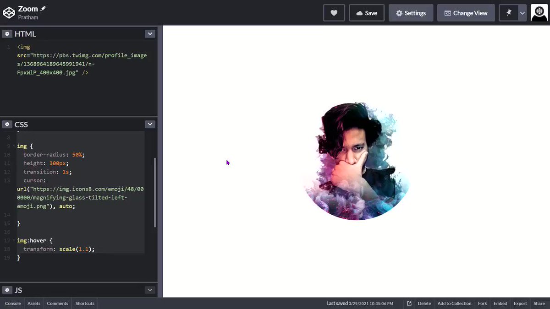Screen dimensions: 550x309
Task: Open JS editor settings gear
Action: (7, 290)
